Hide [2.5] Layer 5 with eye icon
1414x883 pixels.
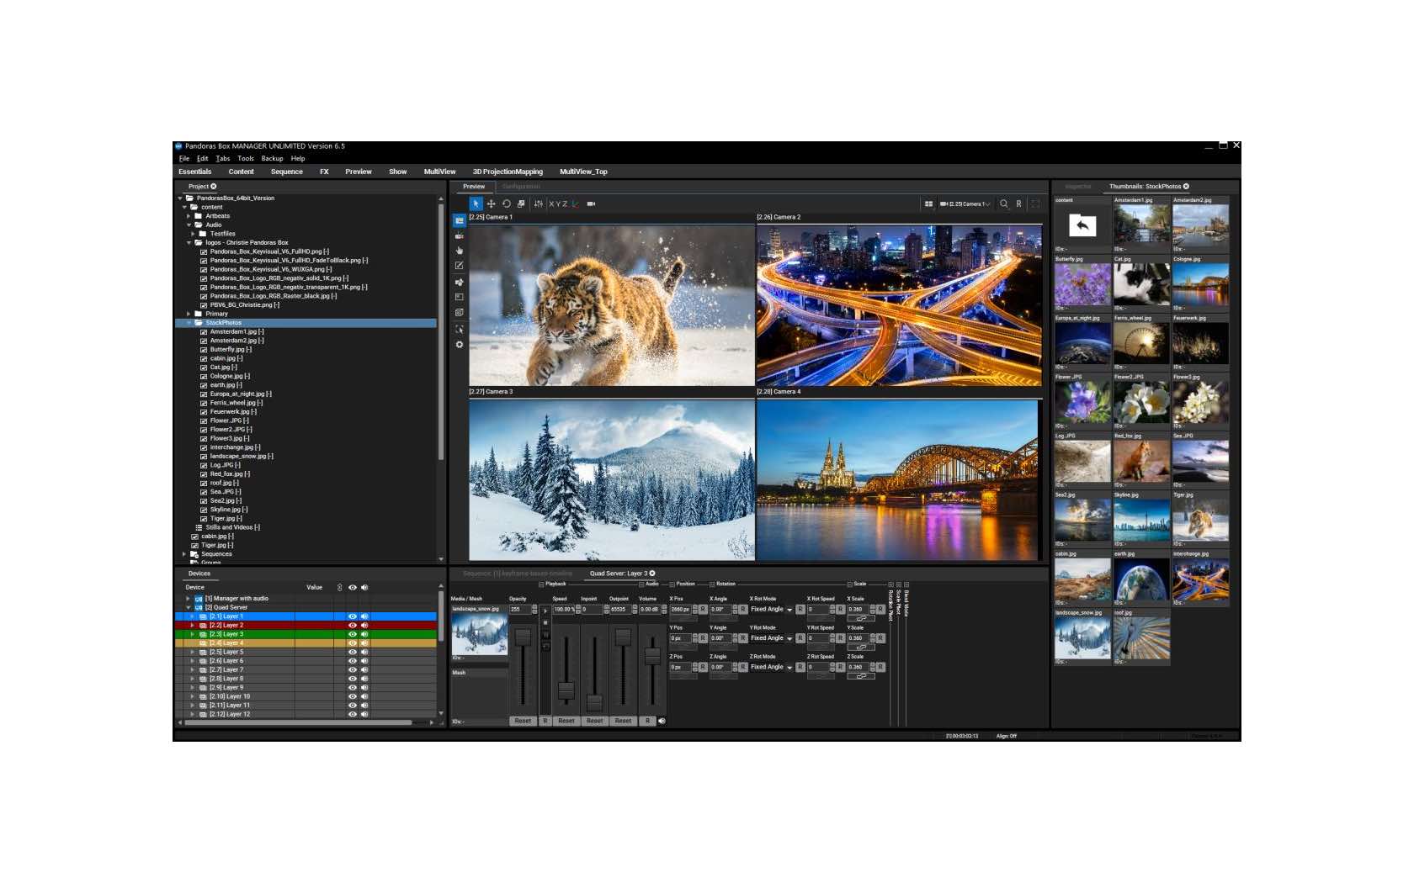353,652
